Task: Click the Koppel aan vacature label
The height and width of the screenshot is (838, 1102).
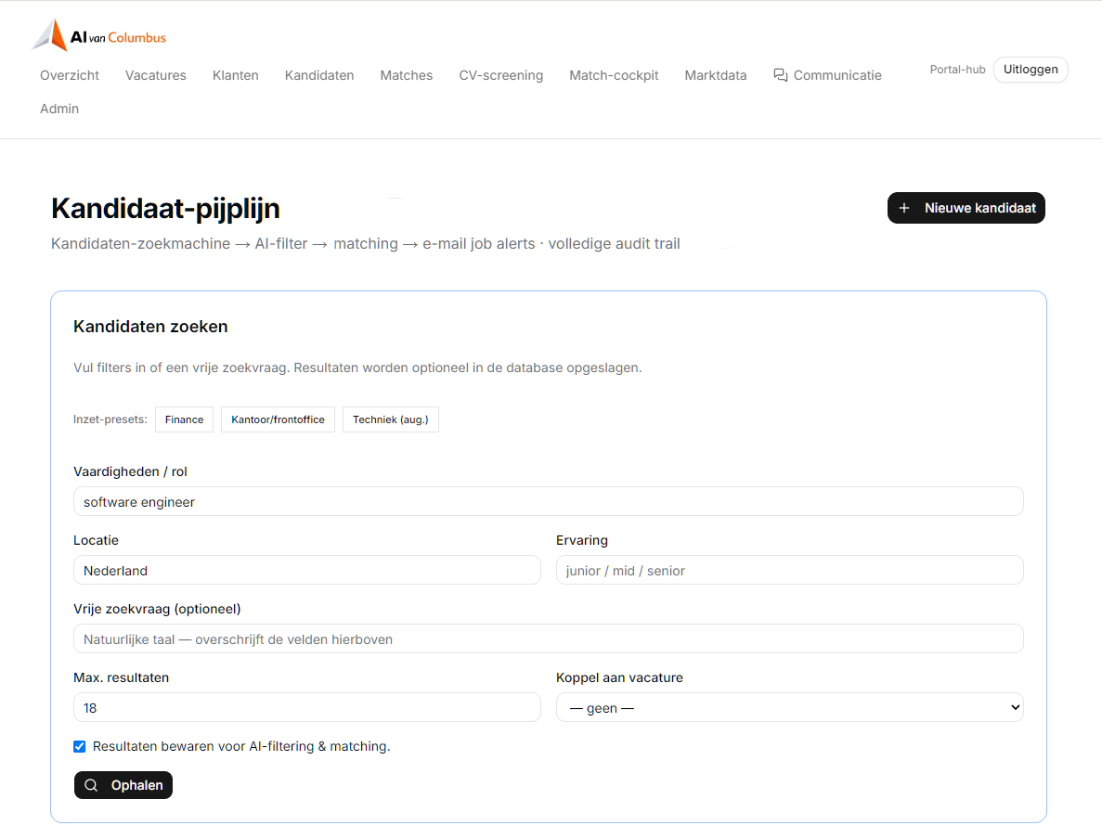Action: 619,677
